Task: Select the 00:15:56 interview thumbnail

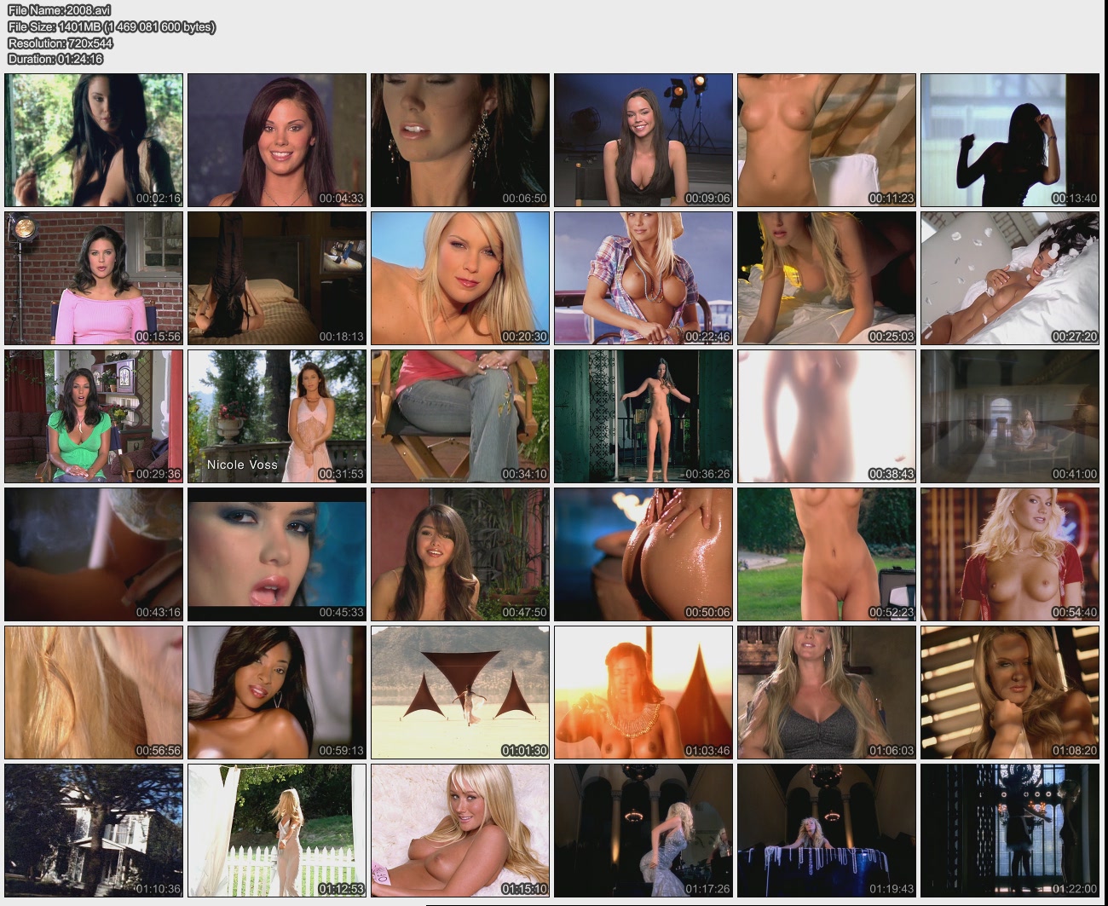Action: pos(94,278)
